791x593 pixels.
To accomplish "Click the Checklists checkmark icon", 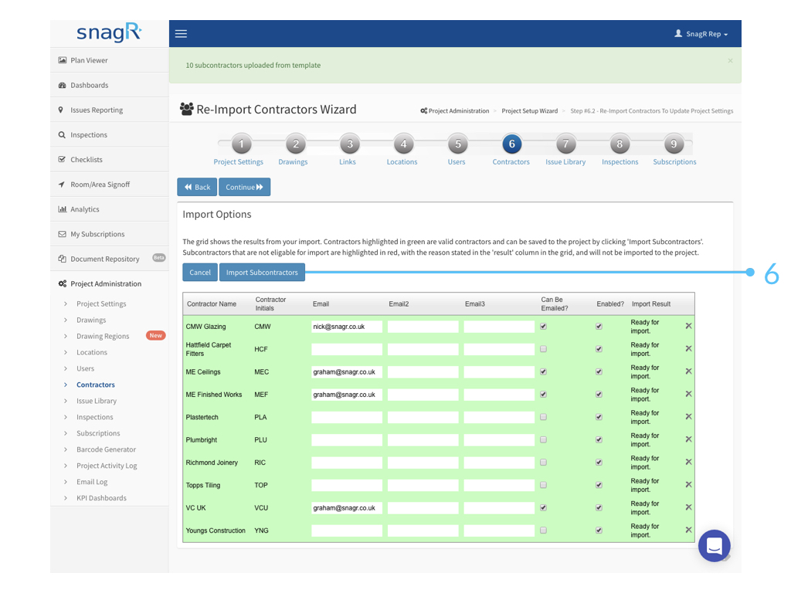I will (62, 159).
